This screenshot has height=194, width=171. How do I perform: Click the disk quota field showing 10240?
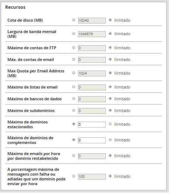tap(92, 21)
